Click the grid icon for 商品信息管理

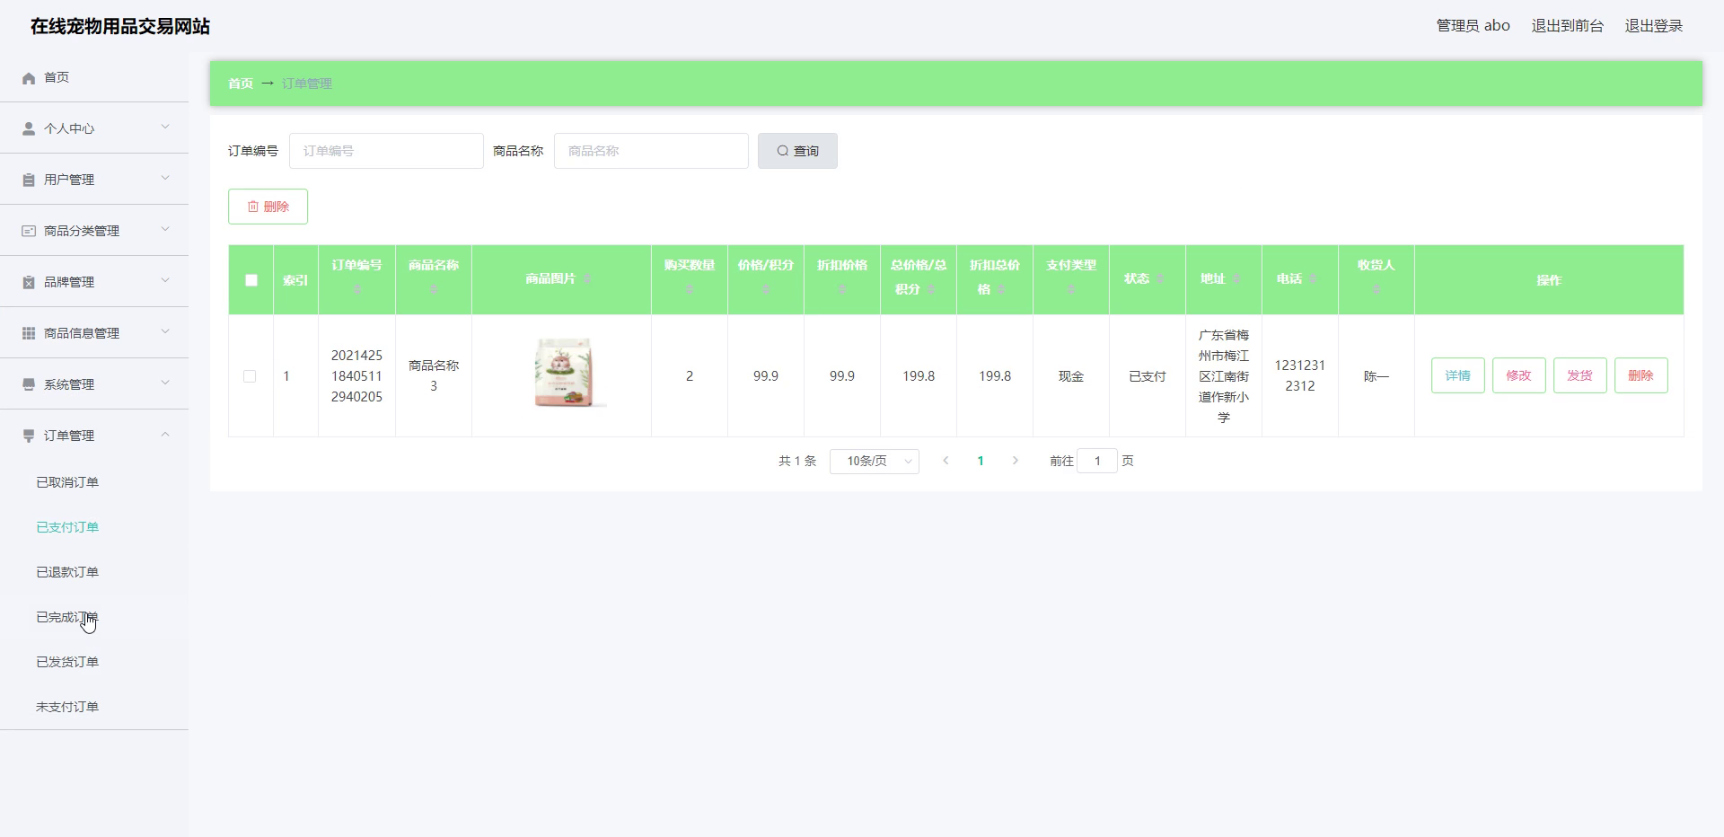(x=29, y=333)
